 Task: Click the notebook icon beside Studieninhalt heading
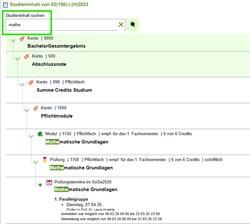pyautogui.click(x=5, y=5)
